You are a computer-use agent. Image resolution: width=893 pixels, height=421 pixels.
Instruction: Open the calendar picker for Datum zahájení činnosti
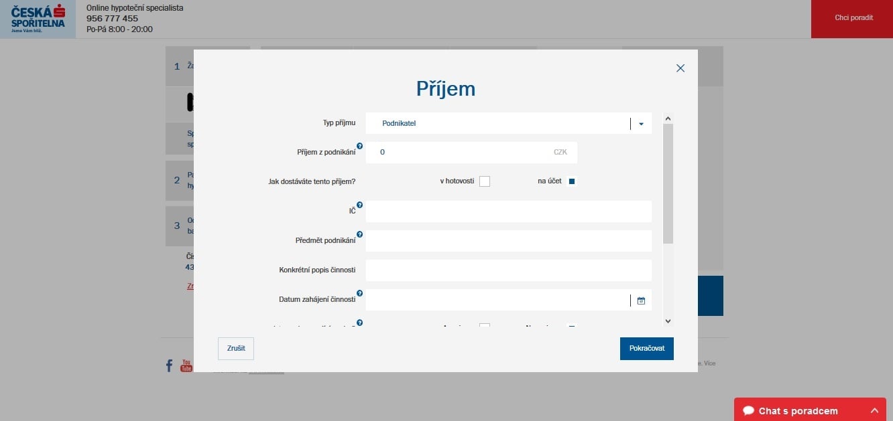641,301
